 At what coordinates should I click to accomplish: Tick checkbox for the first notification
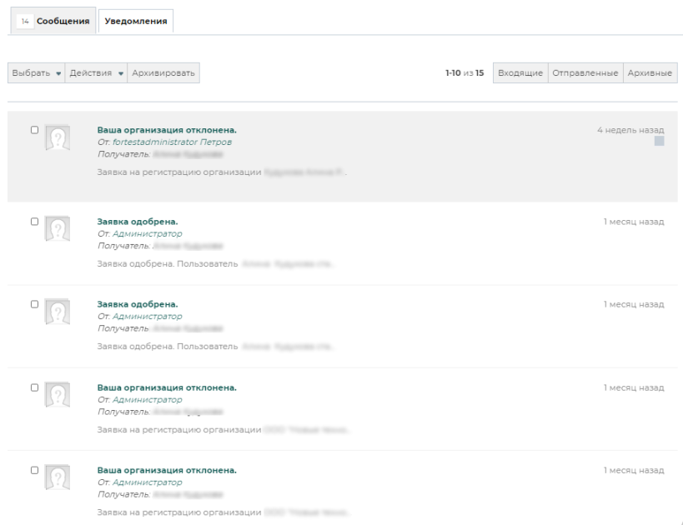click(34, 130)
